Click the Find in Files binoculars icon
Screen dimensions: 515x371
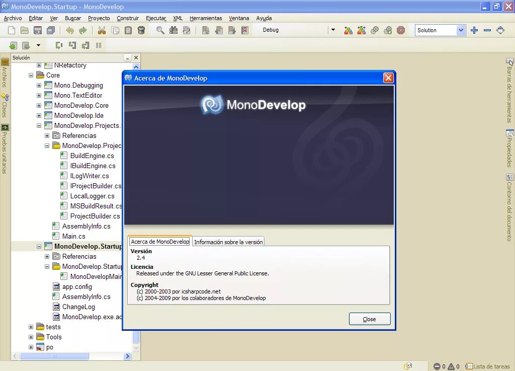coord(174,30)
